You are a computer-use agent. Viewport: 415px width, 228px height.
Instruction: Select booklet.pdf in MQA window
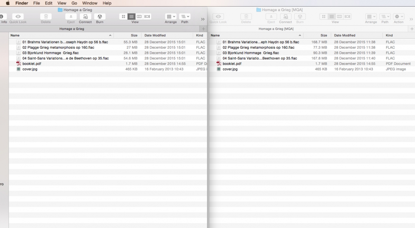tap(312, 64)
